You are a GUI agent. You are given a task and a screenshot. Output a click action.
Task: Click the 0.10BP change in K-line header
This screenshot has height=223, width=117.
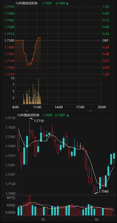(x=60, y=115)
